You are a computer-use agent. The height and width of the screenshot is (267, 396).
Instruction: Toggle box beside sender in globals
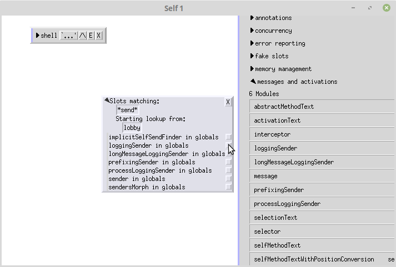(x=229, y=178)
